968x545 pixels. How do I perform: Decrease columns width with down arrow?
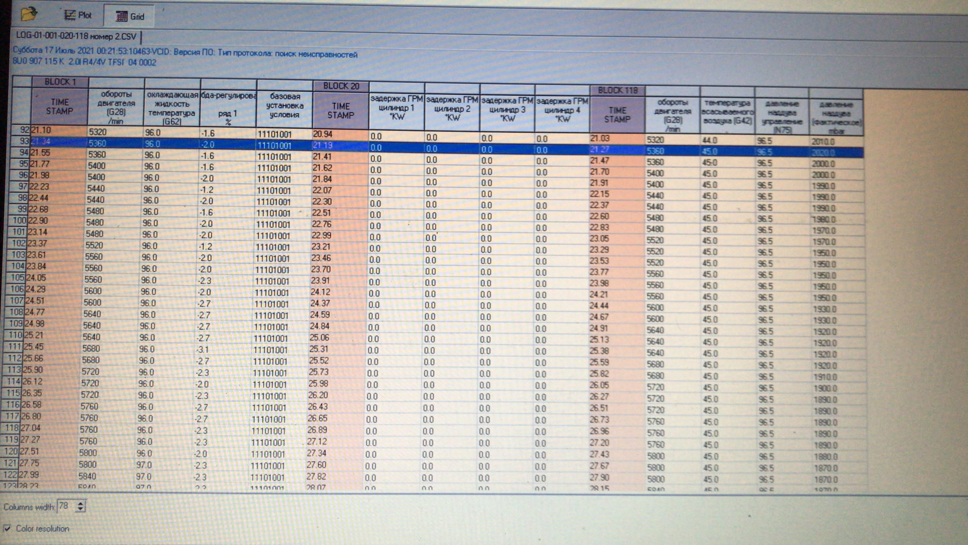pyautogui.click(x=81, y=509)
